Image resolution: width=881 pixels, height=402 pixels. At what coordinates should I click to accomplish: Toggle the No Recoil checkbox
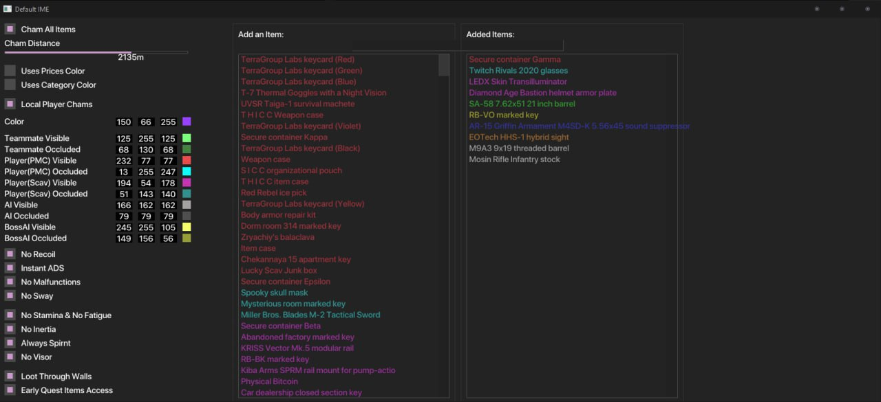[10, 254]
